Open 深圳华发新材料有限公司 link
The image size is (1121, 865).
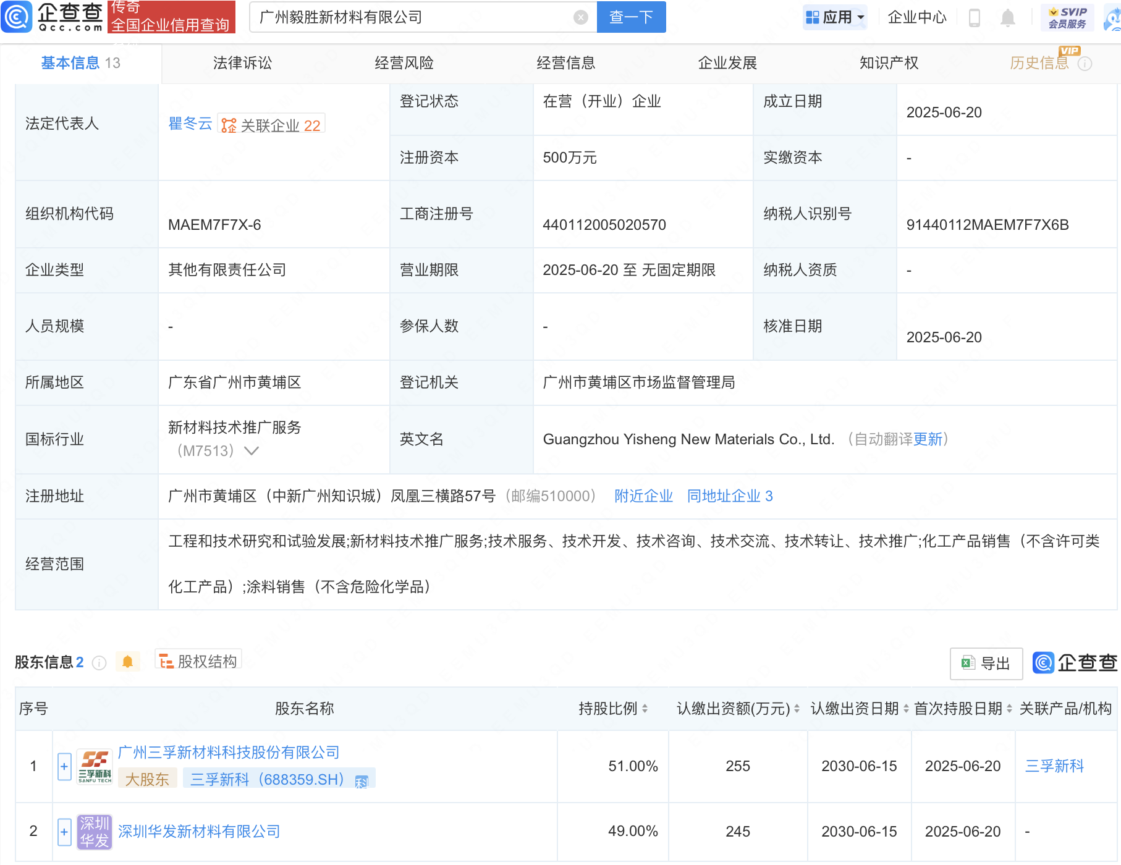[199, 832]
